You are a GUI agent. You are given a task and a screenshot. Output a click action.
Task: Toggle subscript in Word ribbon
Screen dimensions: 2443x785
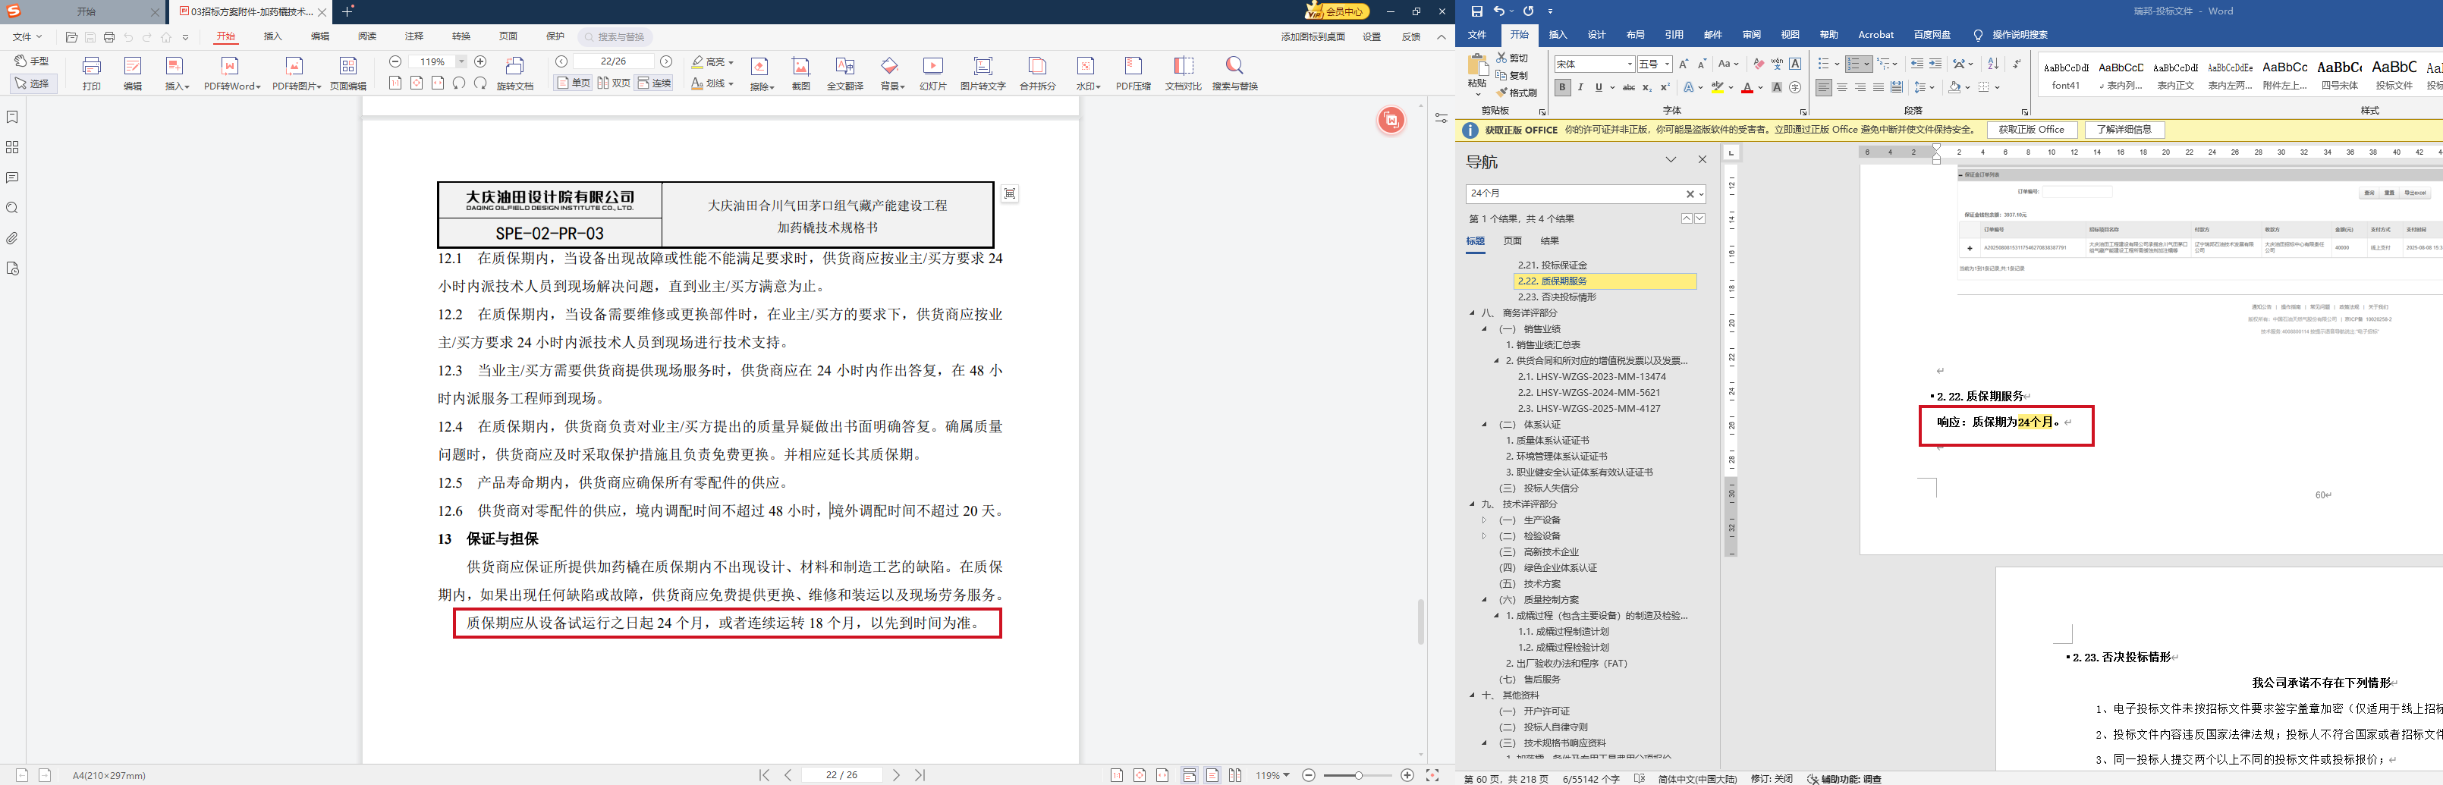[x=1647, y=88]
